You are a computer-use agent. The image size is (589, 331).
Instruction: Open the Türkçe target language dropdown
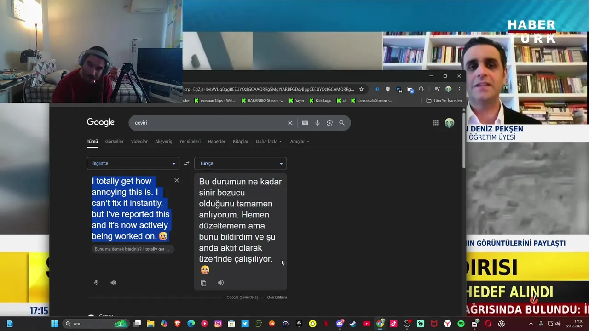240,163
